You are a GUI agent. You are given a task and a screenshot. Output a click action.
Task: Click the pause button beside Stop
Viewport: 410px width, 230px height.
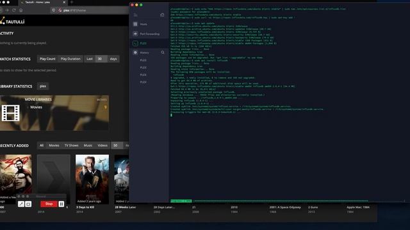(61, 204)
